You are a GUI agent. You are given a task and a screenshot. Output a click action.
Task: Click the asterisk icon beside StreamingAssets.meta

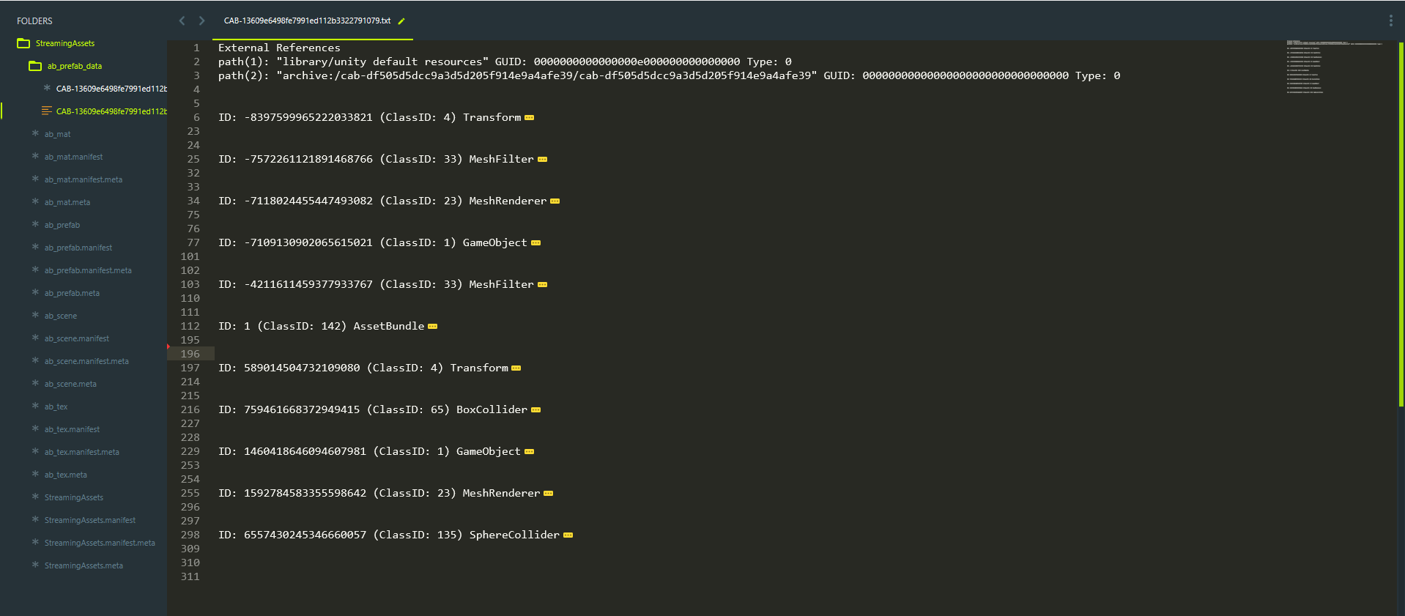[x=35, y=565]
